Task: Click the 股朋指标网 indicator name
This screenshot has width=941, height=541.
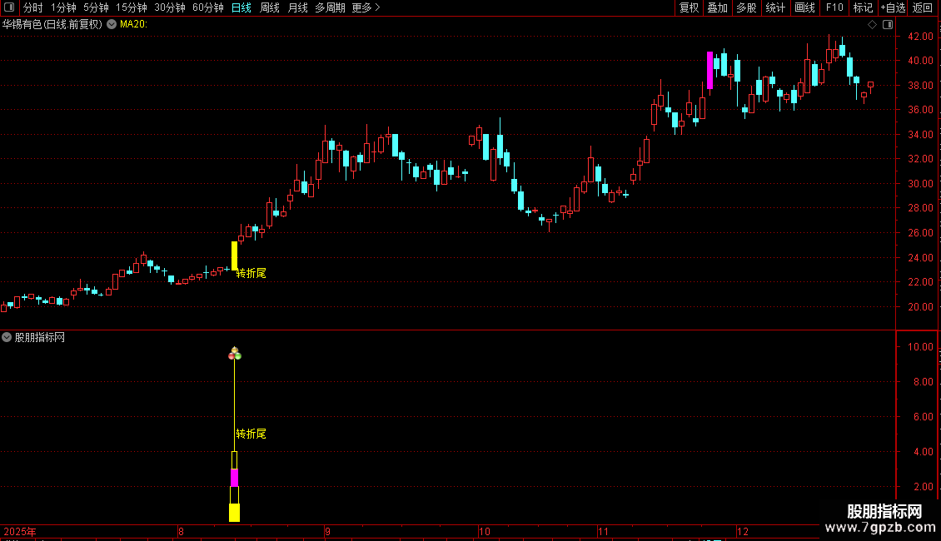Action: (40, 337)
